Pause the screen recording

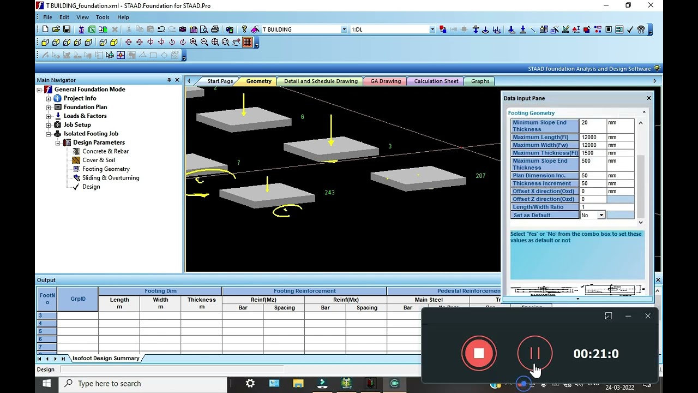click(535, 354)
